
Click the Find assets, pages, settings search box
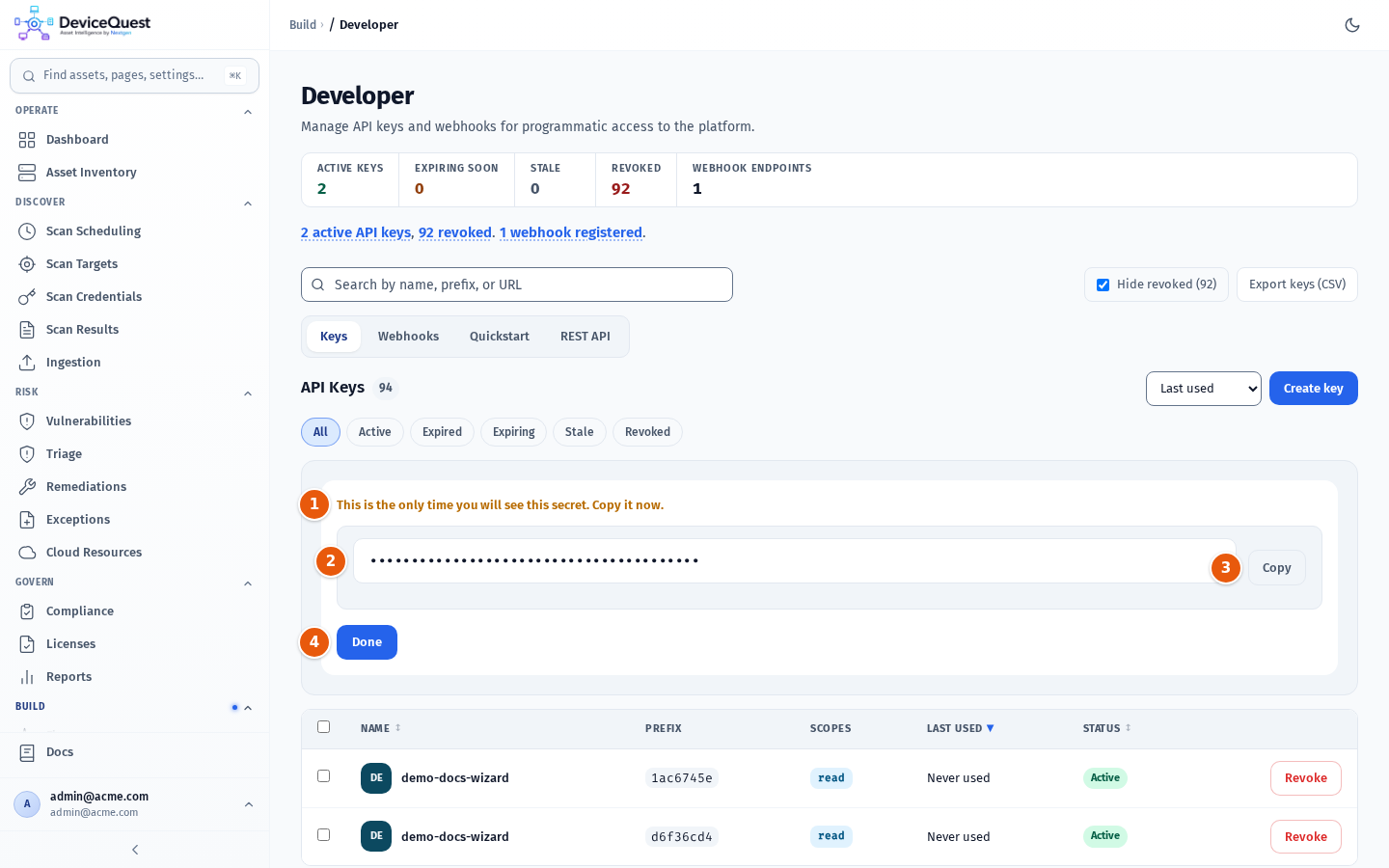134,75
